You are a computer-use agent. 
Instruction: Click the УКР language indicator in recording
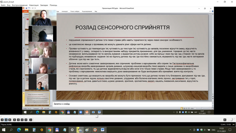click(196, 112)
